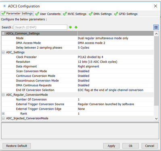
Task: Click the search previous up-arrow icon
Action: (76, 27)
